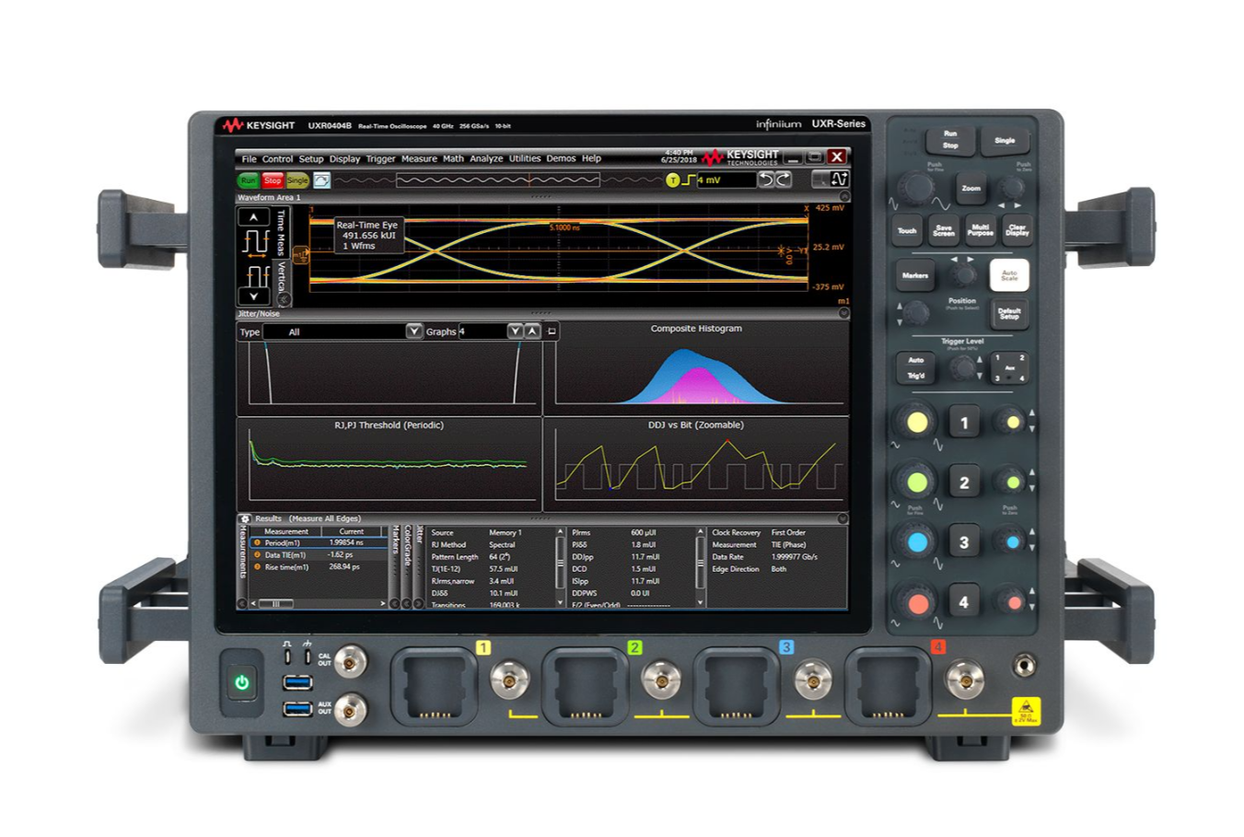Select the rising-edge pulse icon in left sidebar
This screenshot has height=837, width=1244.
point(255,240)
